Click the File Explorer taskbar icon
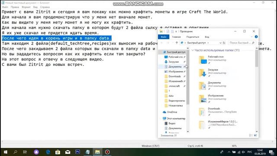The image size is (277, 156). 97,152
